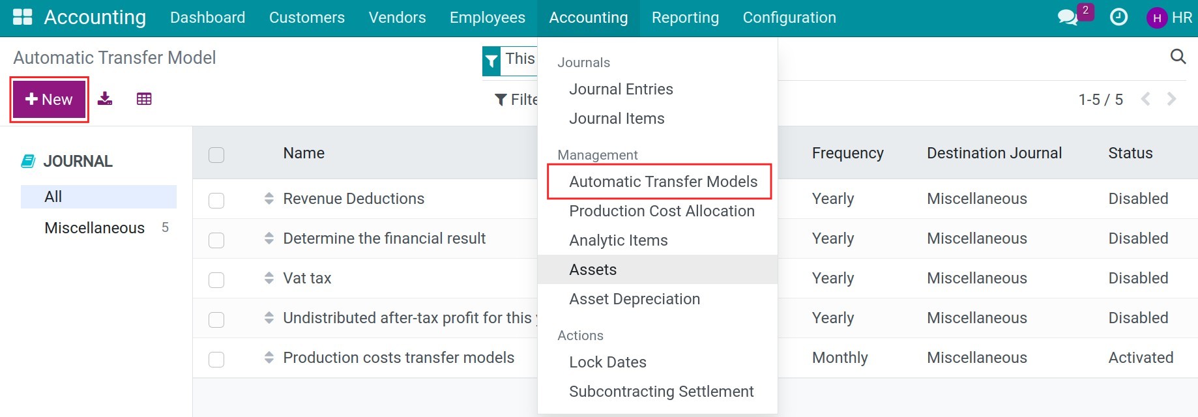The image size is (1198, 417).
Task: Select Asset Depreciation menu item
Action: pos(658,299)
